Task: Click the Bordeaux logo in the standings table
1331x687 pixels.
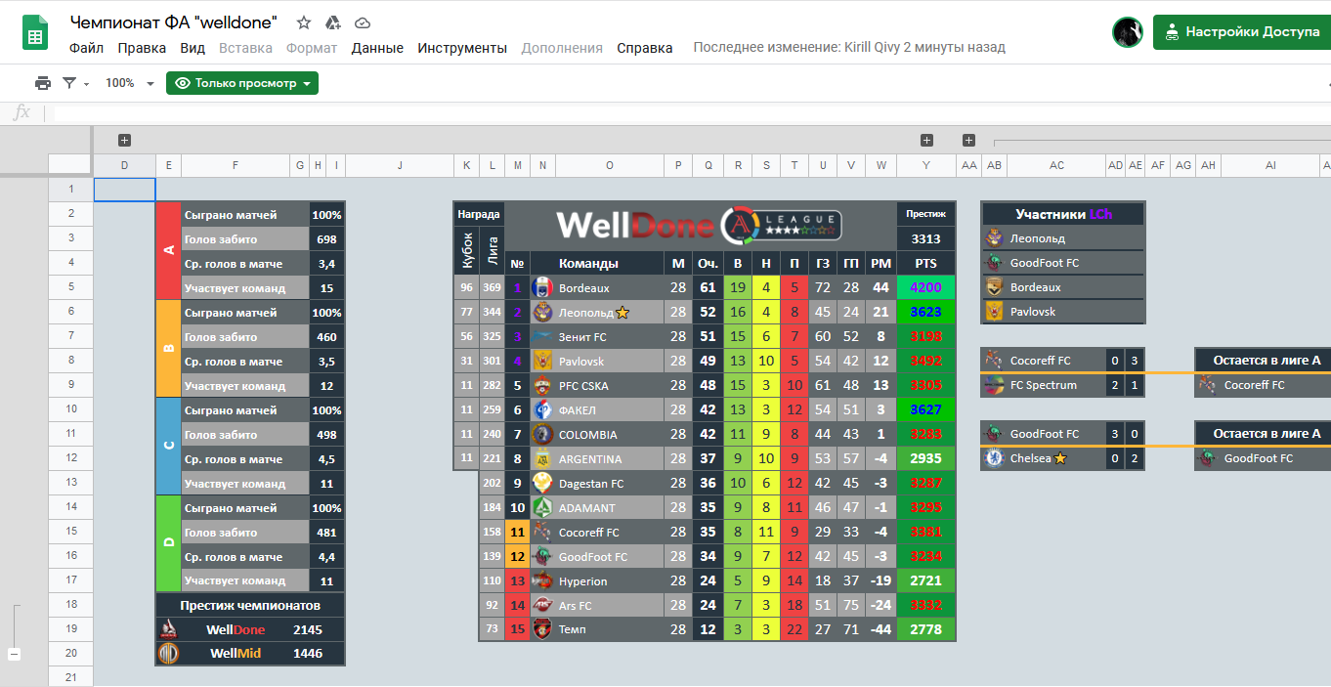Action: pos(541,288)
